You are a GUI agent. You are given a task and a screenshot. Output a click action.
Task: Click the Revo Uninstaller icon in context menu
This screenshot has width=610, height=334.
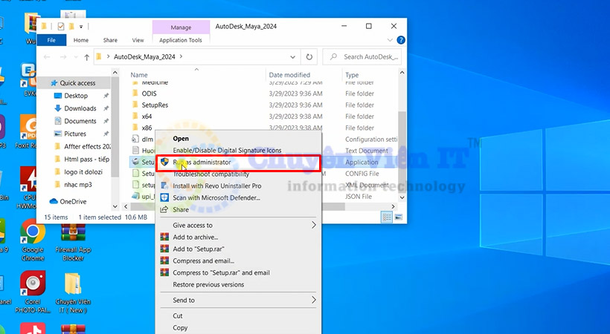(164, 186)
